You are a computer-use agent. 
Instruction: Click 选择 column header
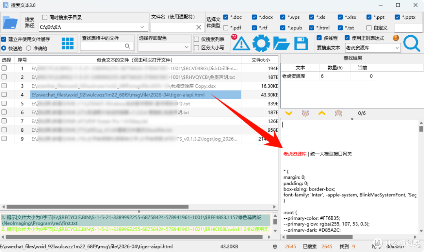7,60
